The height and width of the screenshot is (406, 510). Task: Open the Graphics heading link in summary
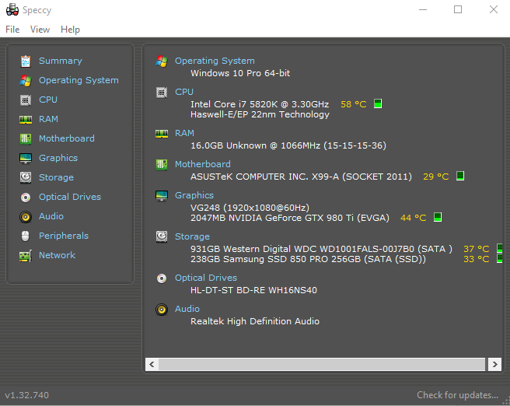pos(194,195)
